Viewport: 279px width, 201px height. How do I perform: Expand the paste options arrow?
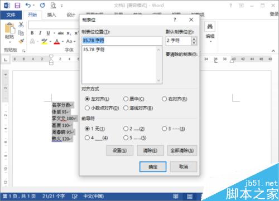[x=9, y=42]
